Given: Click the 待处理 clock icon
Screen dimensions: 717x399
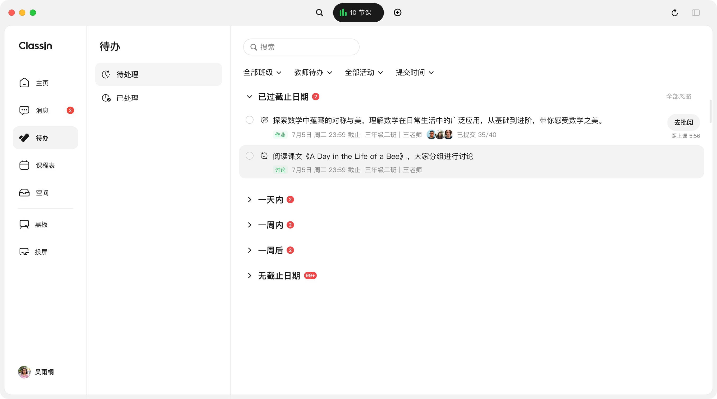Looking at the screenshot, I should coord(106,74).
